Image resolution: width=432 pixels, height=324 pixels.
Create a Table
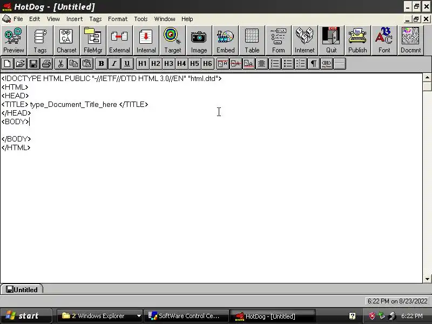[x=252, y=40]
